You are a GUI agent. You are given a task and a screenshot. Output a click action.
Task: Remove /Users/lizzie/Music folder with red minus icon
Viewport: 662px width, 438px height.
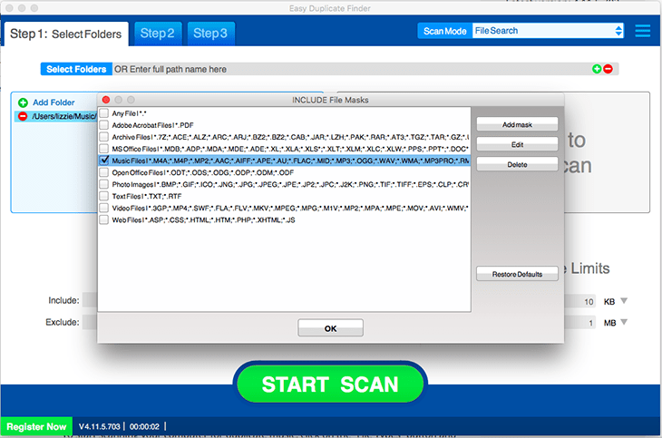23,116
